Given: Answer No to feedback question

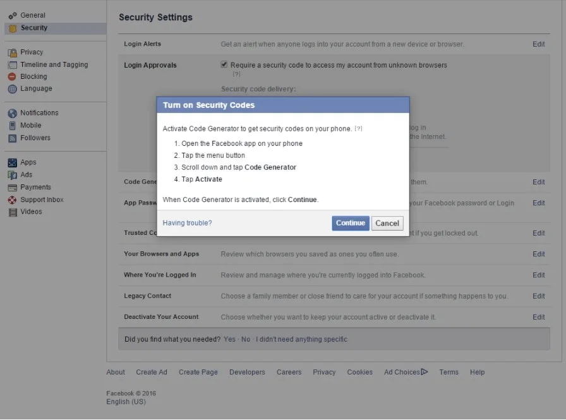Looking at the screenshot, I should [x=246, y=339].
